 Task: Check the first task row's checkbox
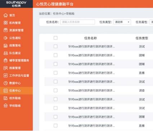point(55,46)
